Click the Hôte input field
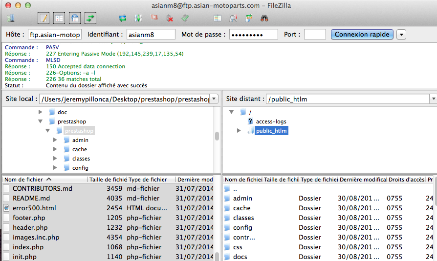Image resolution: width=437 pixels, height=261 pixels. click(55, 35)
